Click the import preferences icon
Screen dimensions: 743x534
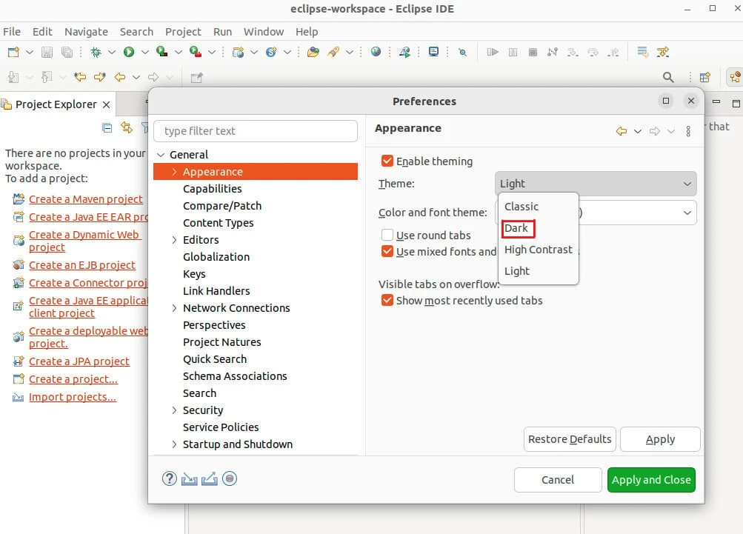click(190, 478)
